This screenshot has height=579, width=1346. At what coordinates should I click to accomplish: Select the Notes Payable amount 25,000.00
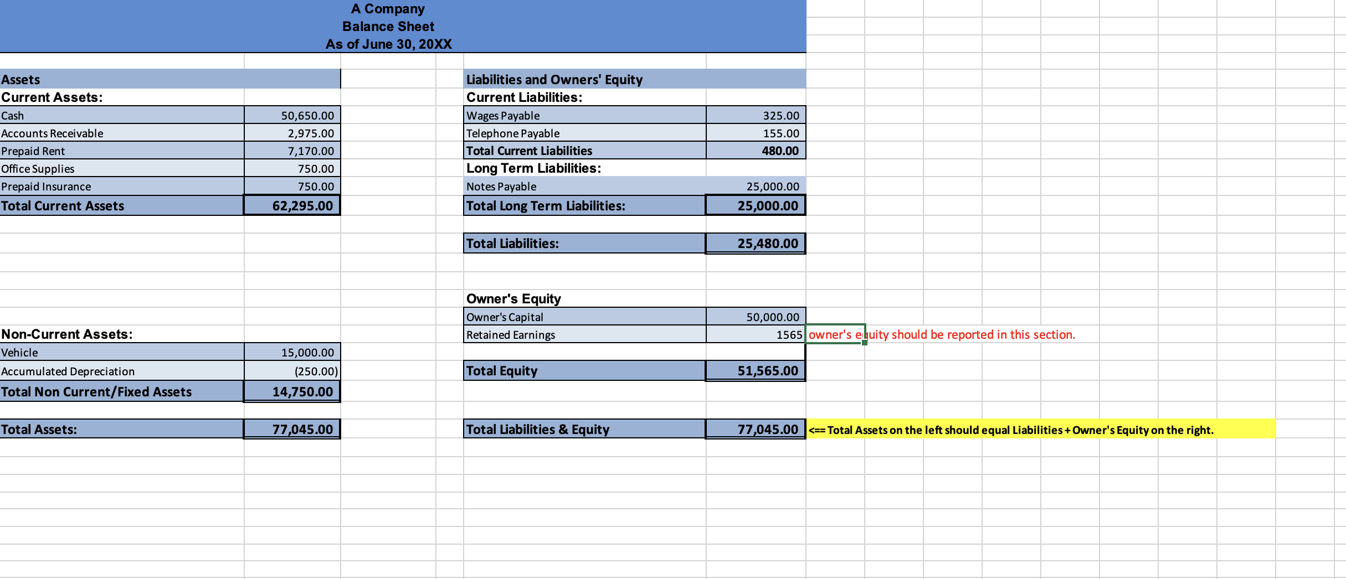tap(753, 187)
